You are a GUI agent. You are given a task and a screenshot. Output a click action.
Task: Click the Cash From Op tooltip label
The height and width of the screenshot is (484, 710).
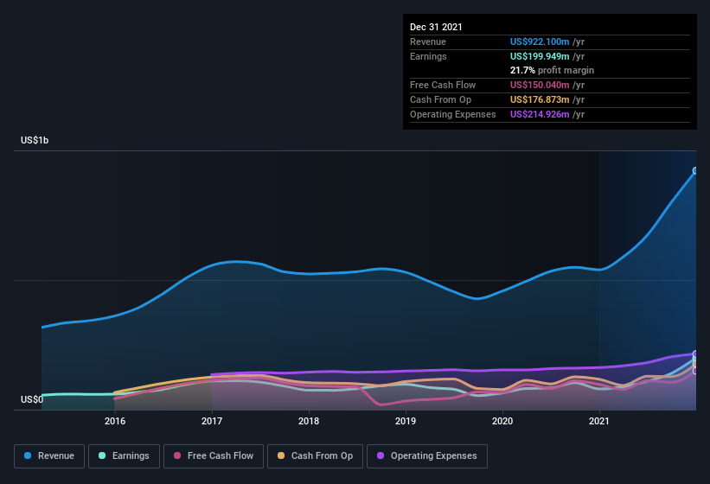440,99
